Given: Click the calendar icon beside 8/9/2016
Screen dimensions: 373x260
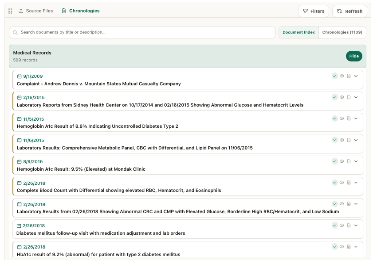Looking at the screenshot, I should pyautogui.click(x=19, y=161).
